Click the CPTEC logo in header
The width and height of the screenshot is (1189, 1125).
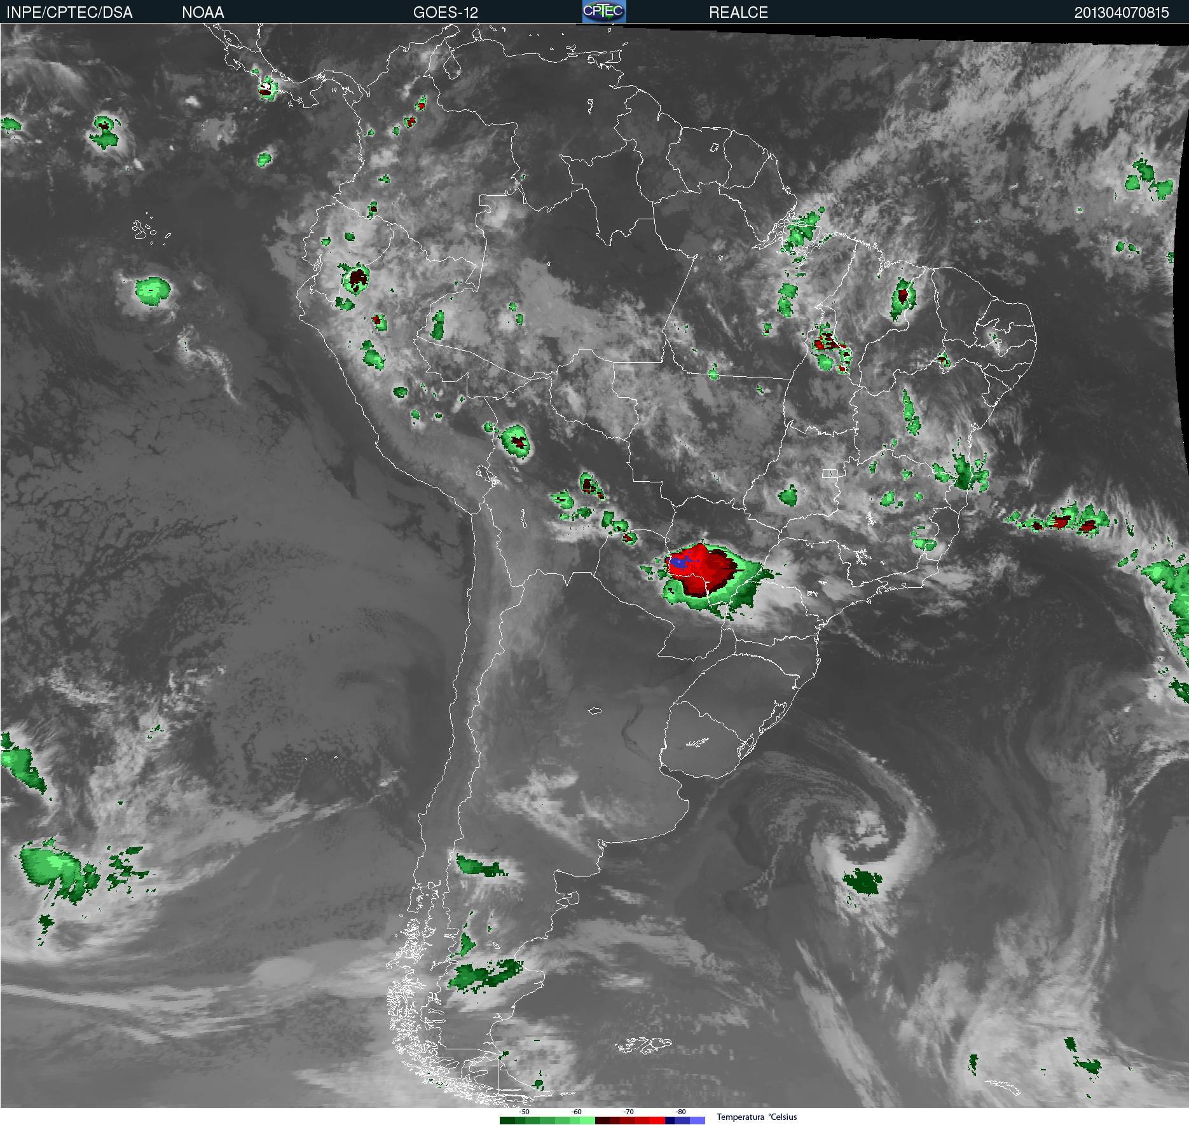pyautogui.click(x=604, y=11)
